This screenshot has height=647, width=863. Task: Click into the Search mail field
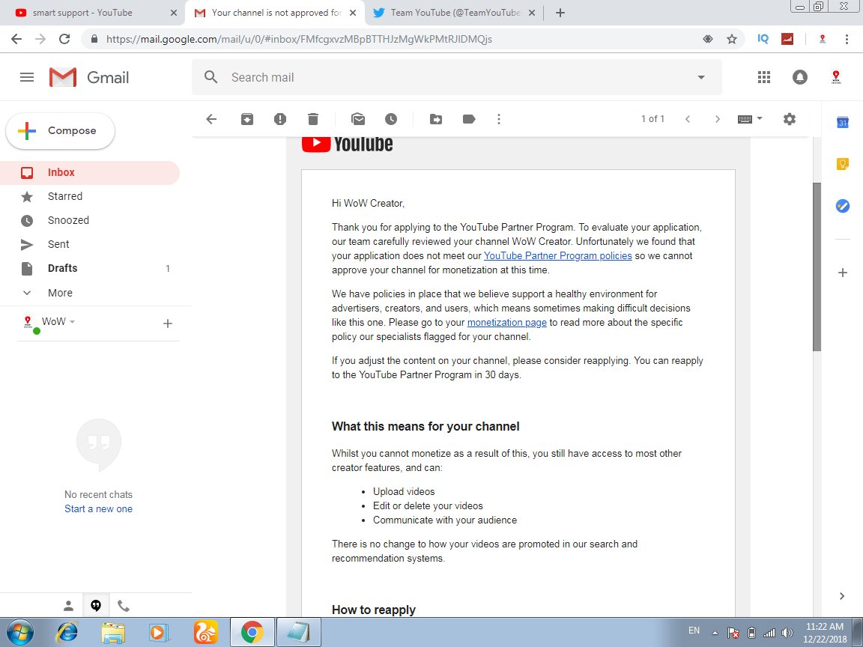(457, 77)
